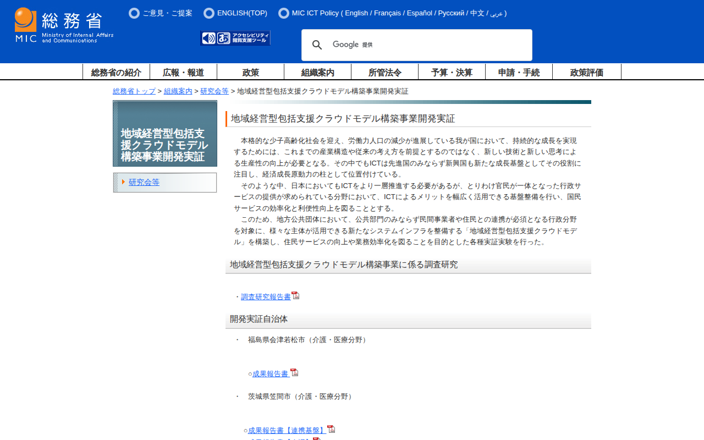Open the 総務省の紹介 menu
The height and width of the screenshot is (440, 704).
116,72
